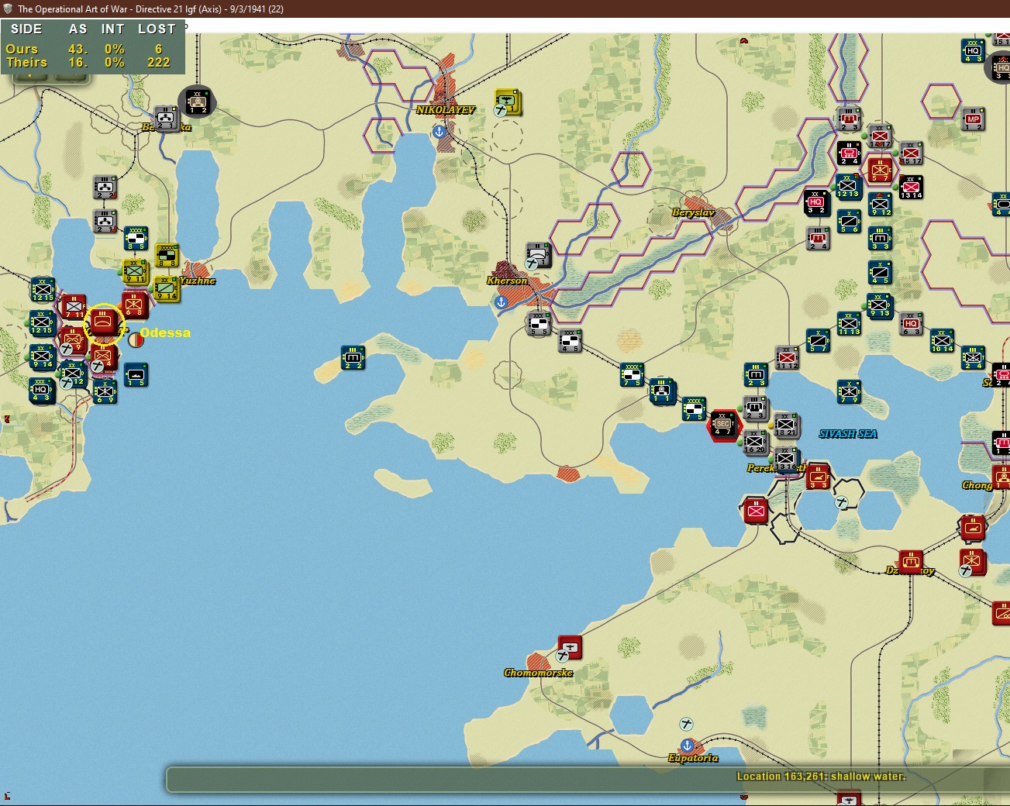1010x806 pixels.
Task: Select red II unit rated 5-7 near Beryslav
Action: [880, 170]
